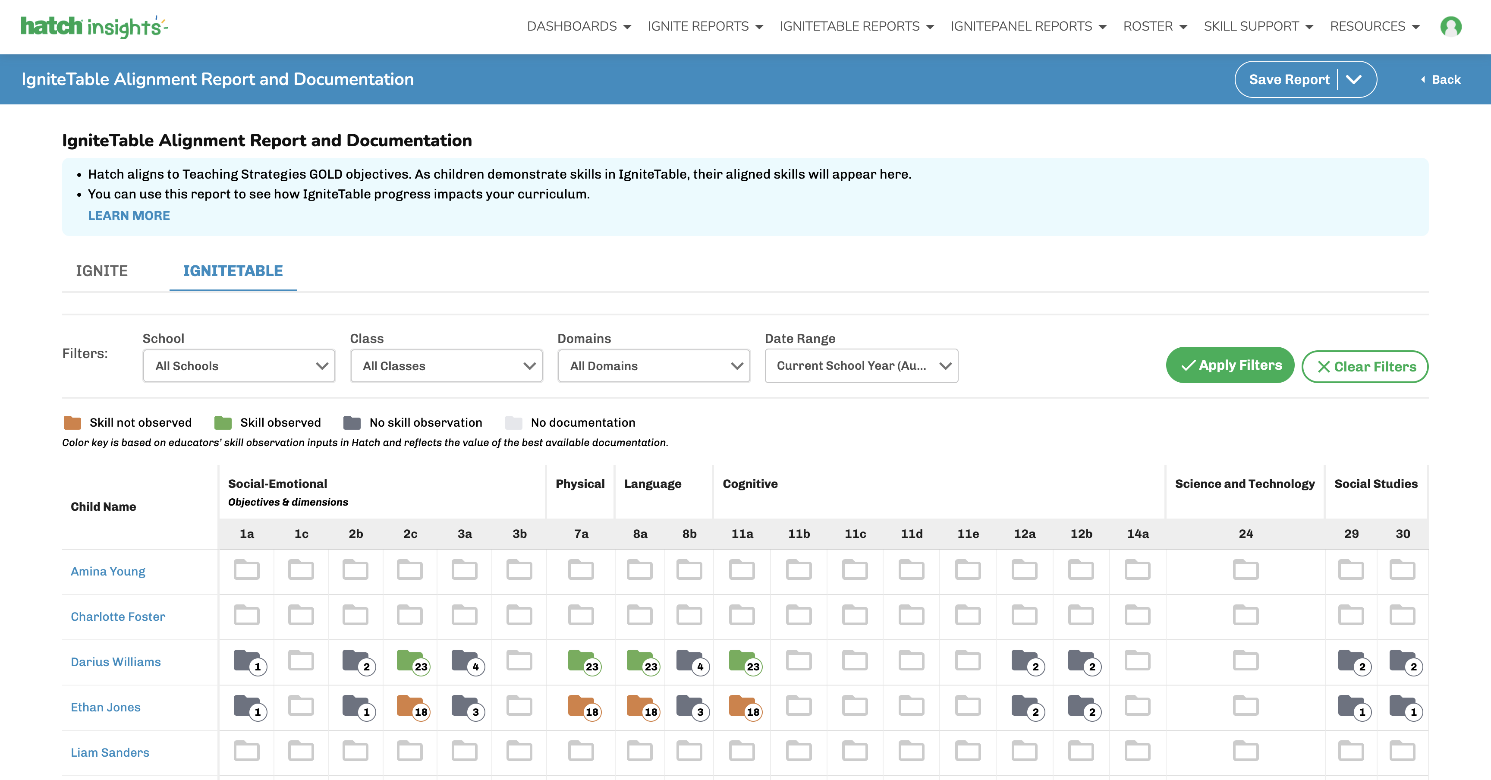1491x780 pixels.
Task: Click the orange Skill not observed swatch
Action: coord(72,422)
